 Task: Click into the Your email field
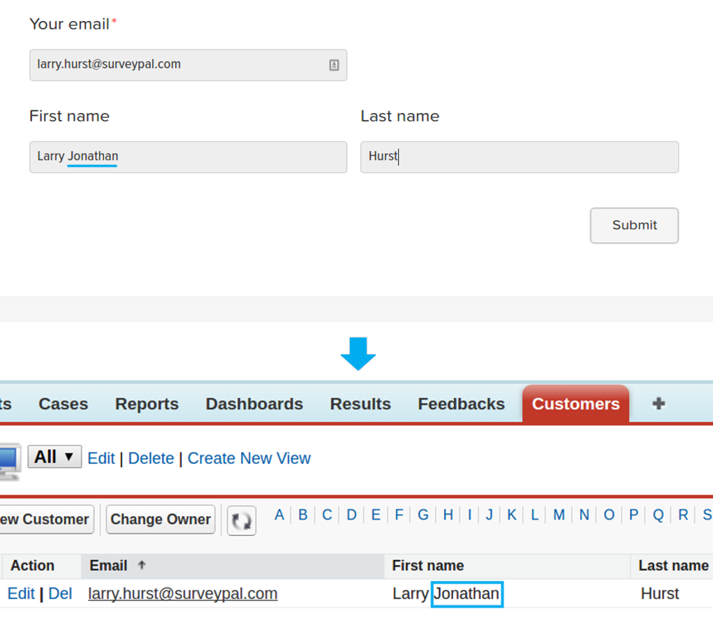pos(189,65)
